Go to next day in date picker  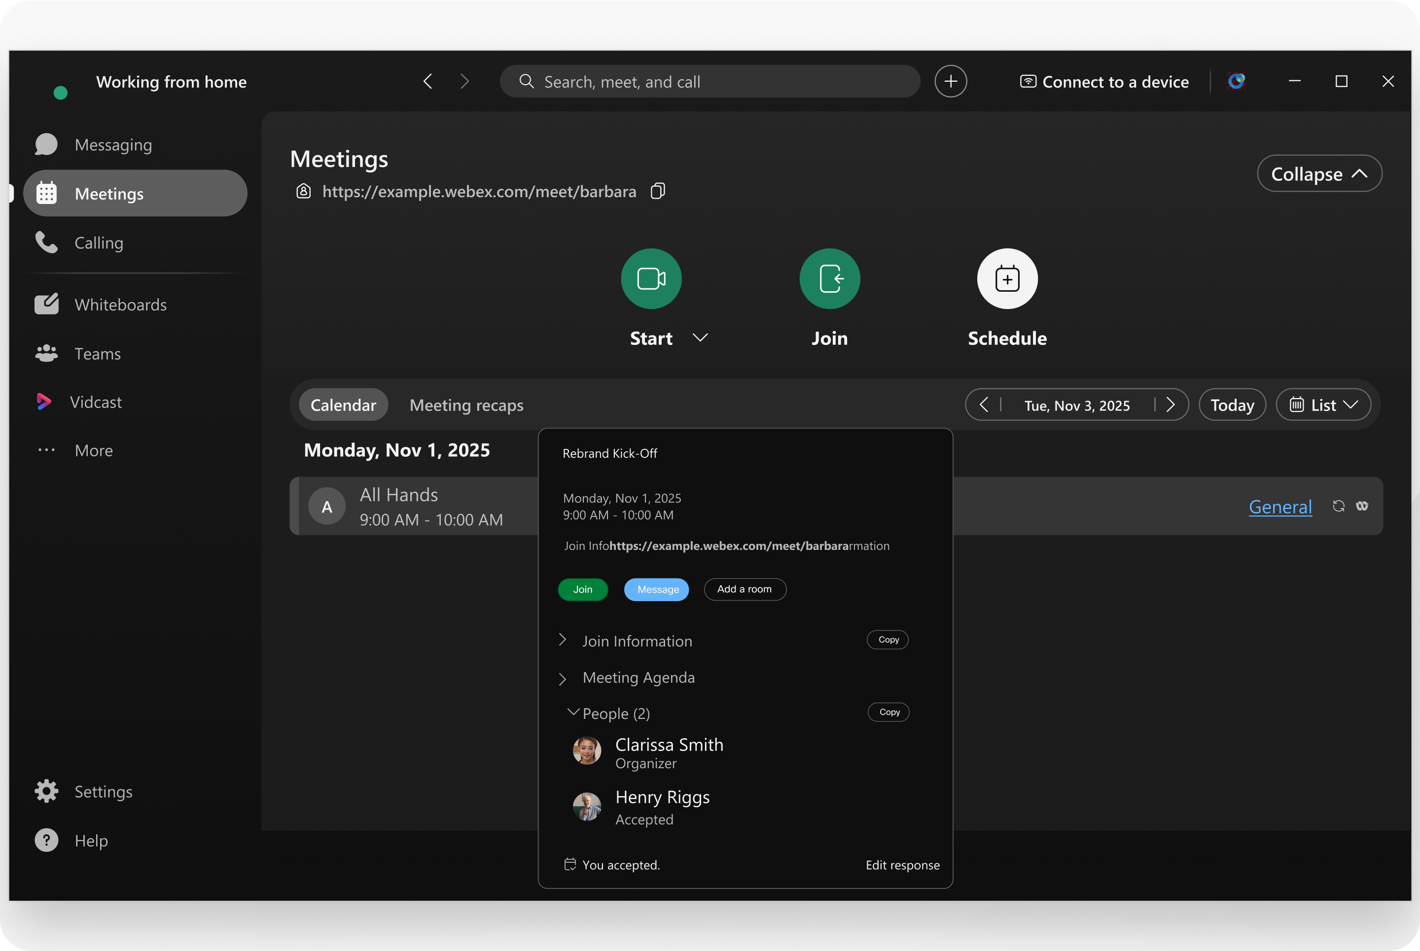[1171, 405]
